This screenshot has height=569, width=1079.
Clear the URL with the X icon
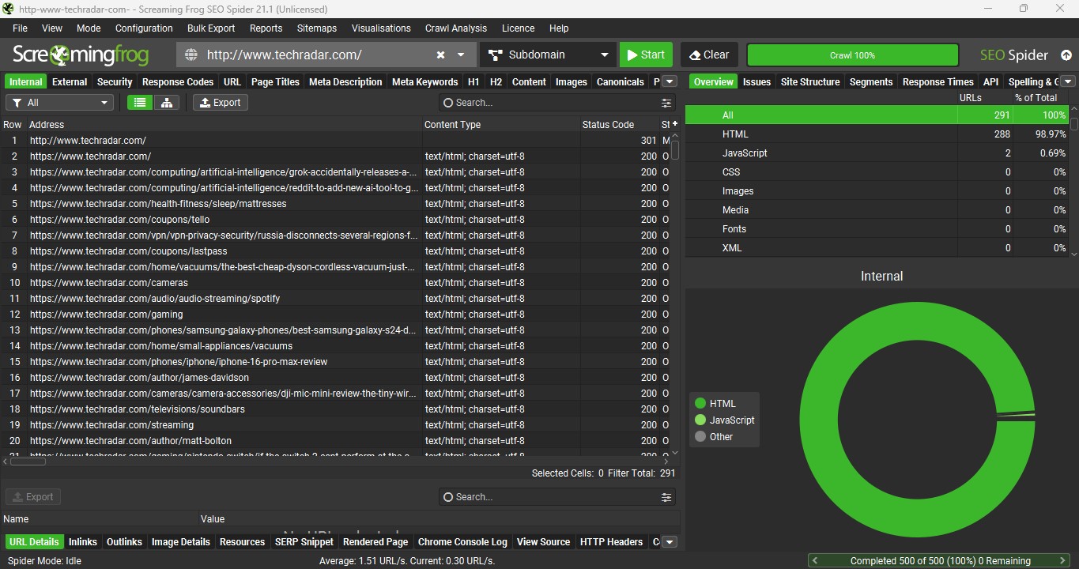click(x=440, y=55)
